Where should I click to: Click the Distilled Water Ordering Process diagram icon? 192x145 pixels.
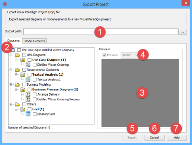(x=28, y=99)
